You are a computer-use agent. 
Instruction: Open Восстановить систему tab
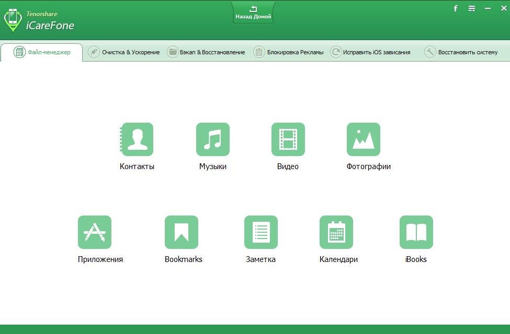pyautogui.click(x=461, y=52)
